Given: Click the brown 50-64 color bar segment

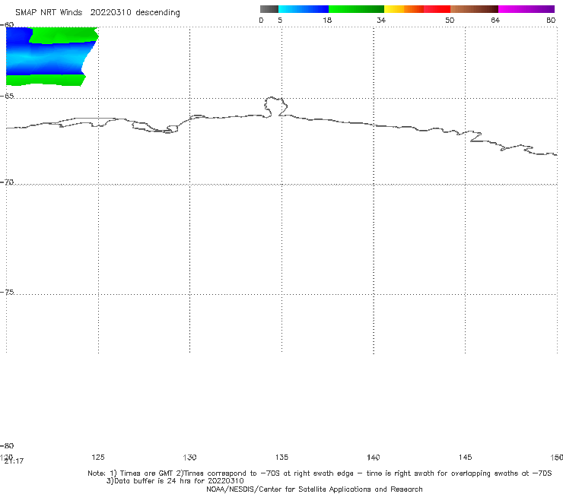Looking at the screenshot, I should point(474,9).
